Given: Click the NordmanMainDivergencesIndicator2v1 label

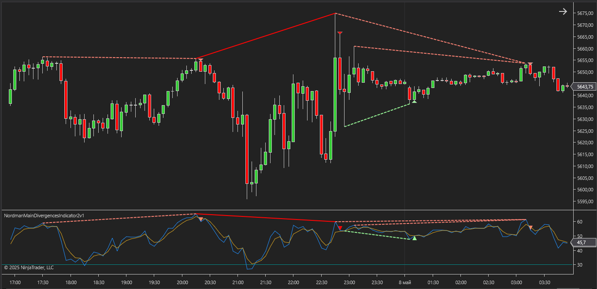Looking at the screenshot, I should tap(44, 216).
